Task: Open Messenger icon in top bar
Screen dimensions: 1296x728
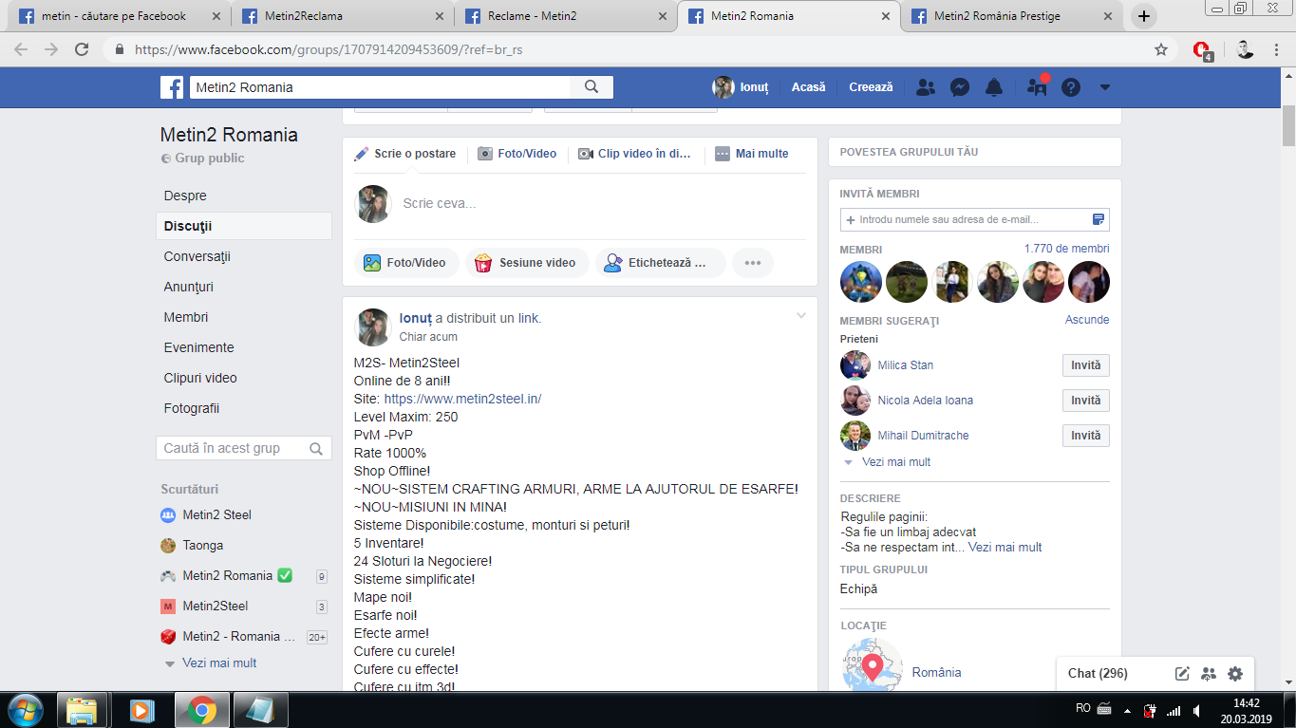Action: point(960,87)
